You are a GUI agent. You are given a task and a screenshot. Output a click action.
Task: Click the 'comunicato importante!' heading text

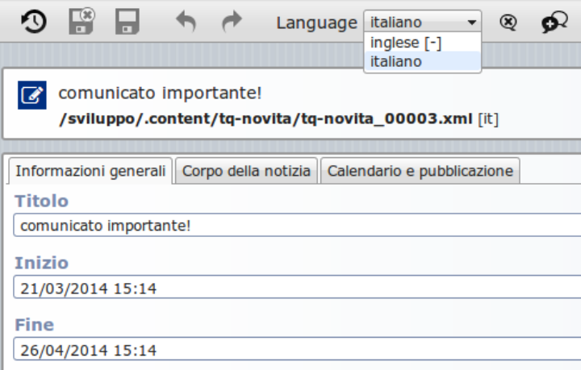pyautogui.click(x=160, y=93)
